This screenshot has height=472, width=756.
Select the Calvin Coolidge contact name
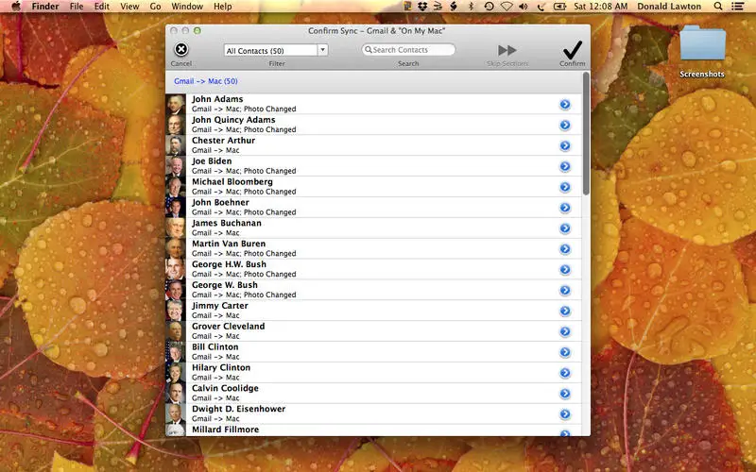pyautogui.click(x=225, y=389)
